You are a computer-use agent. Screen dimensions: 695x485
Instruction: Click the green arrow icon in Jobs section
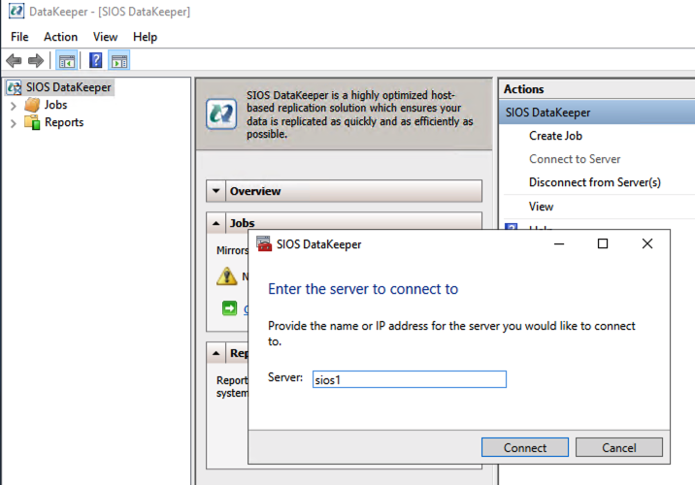tap(229, 307)
